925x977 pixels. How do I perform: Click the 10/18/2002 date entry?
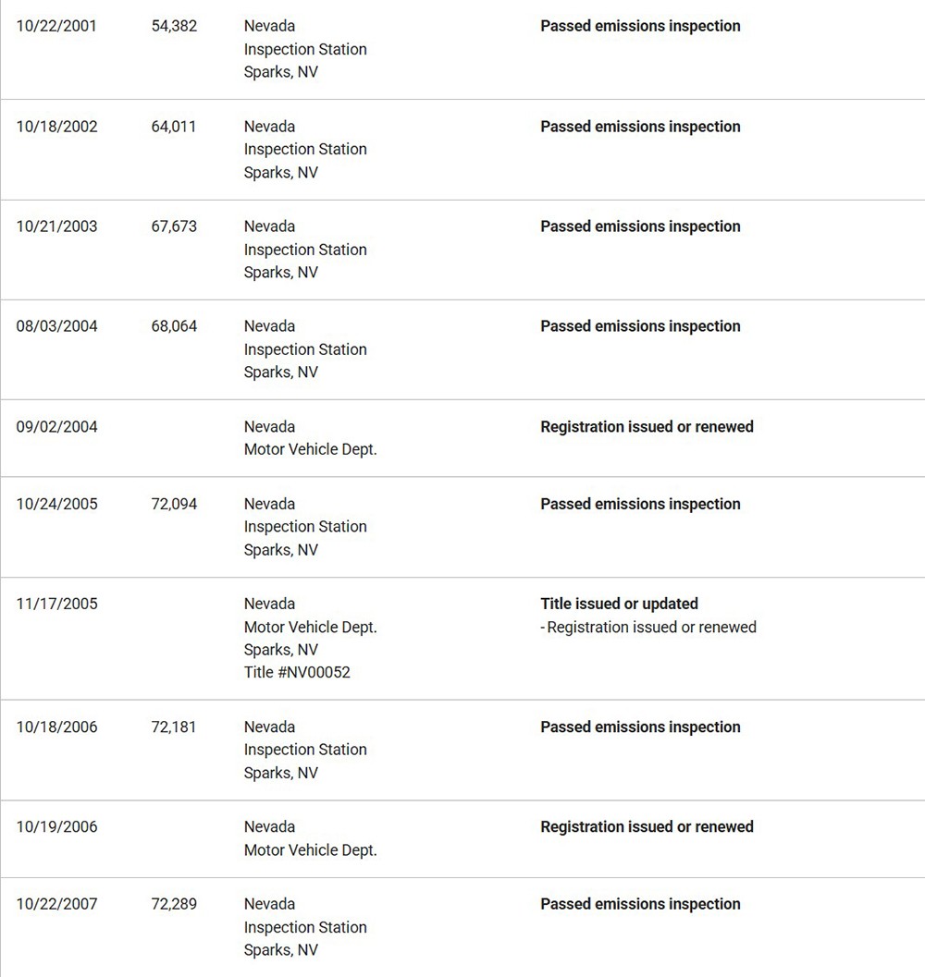56,127
